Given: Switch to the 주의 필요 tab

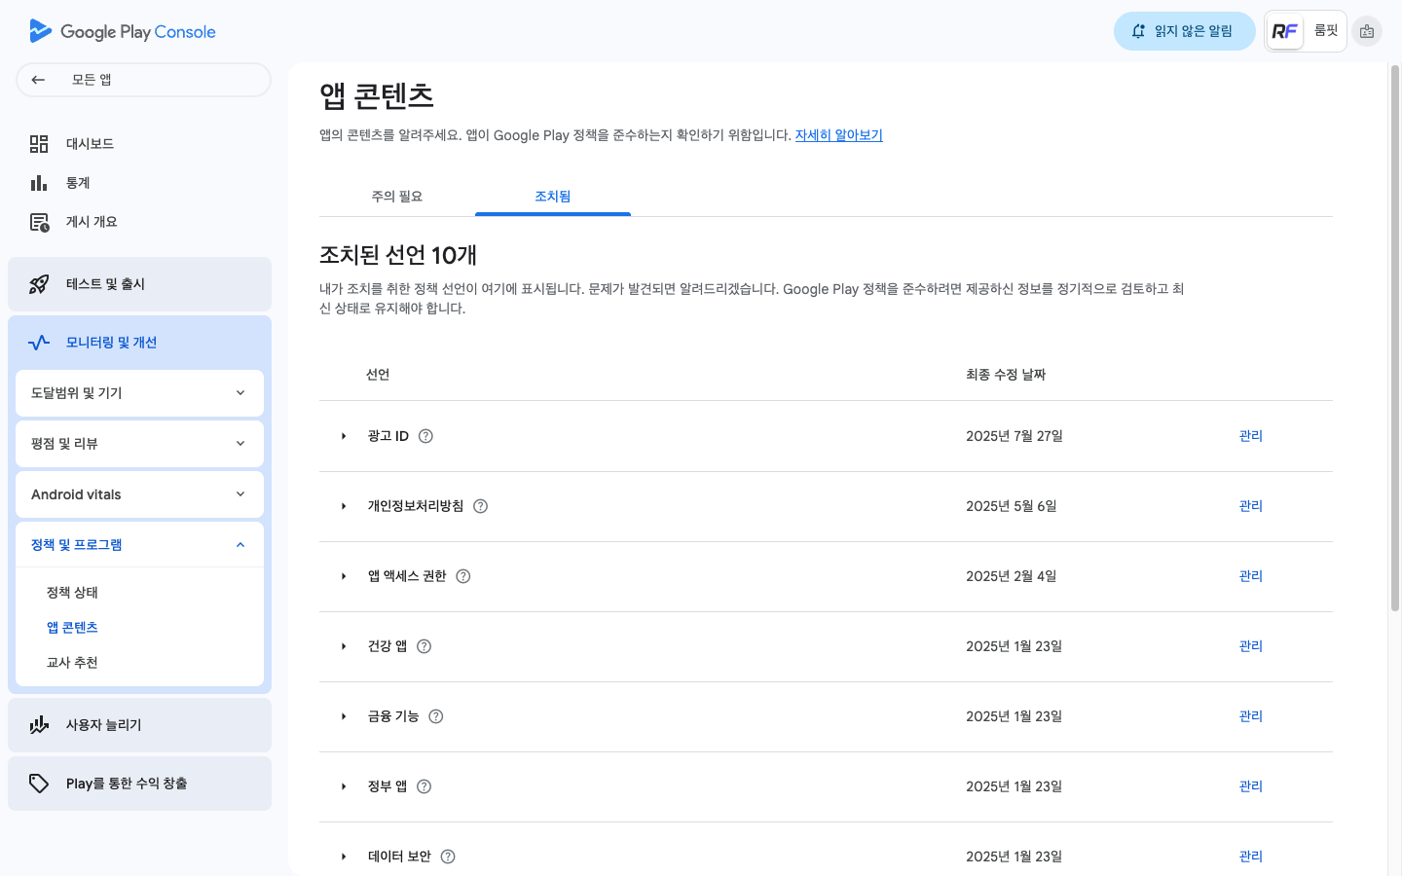Looking at the screenshot, I should [397, 197].
